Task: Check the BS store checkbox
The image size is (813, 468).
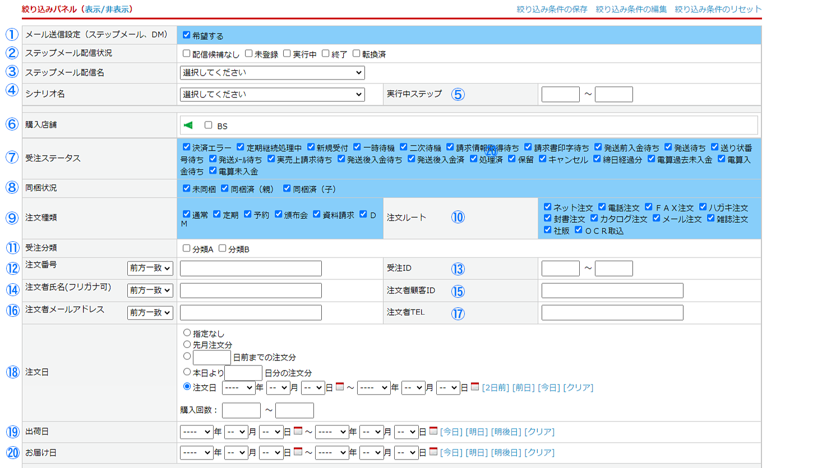Action: 209,125
